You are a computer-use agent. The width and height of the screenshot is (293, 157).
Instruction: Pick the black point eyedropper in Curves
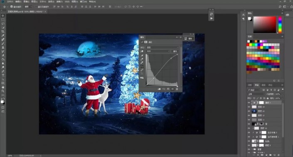142,56
